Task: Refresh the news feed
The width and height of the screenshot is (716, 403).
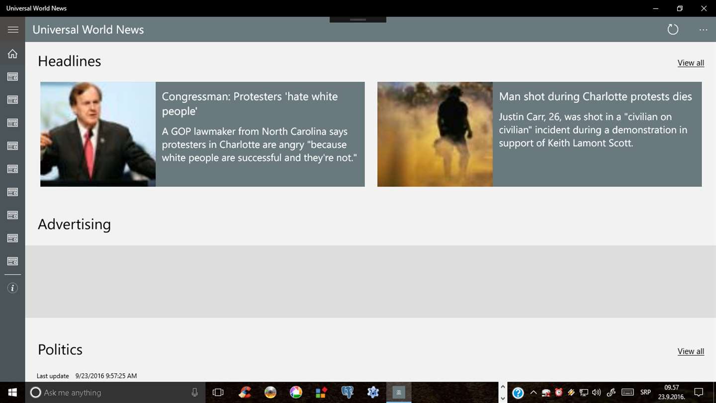Action: click(673, 30)
